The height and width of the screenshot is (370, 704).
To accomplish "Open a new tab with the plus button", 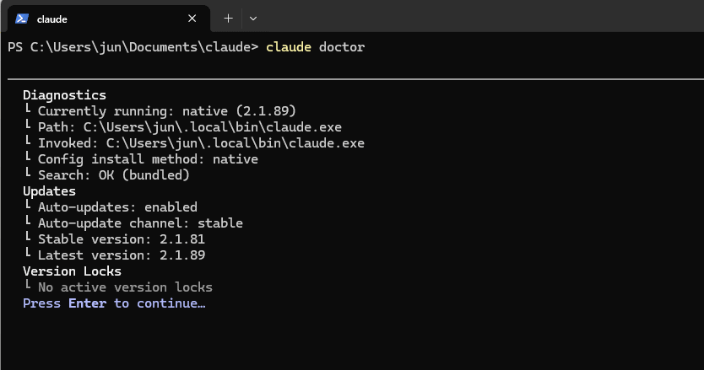I will coord(228,18).
